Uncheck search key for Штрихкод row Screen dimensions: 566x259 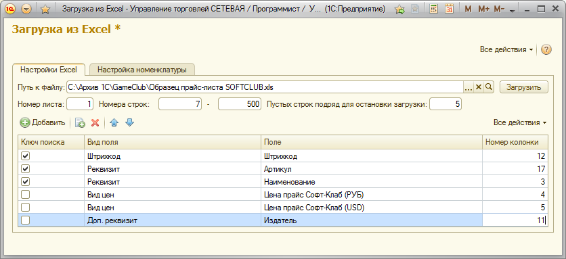tap(26, 156)
